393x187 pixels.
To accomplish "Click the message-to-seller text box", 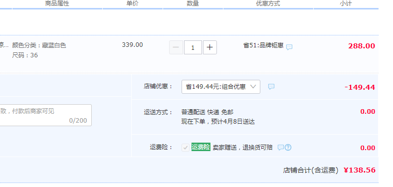I will click(45, 115).
